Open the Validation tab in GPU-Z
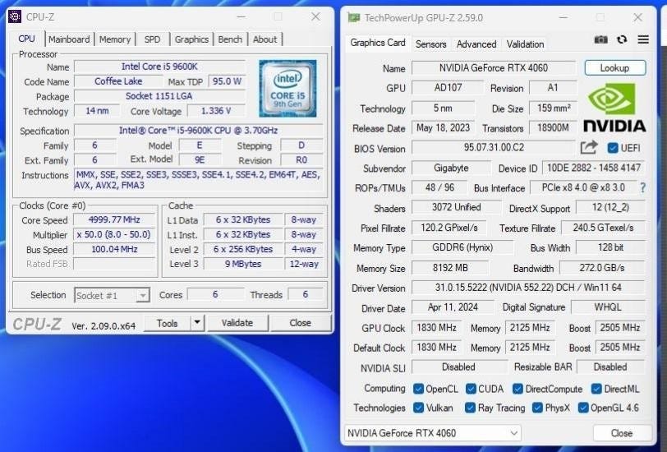 tap(525, 44)
